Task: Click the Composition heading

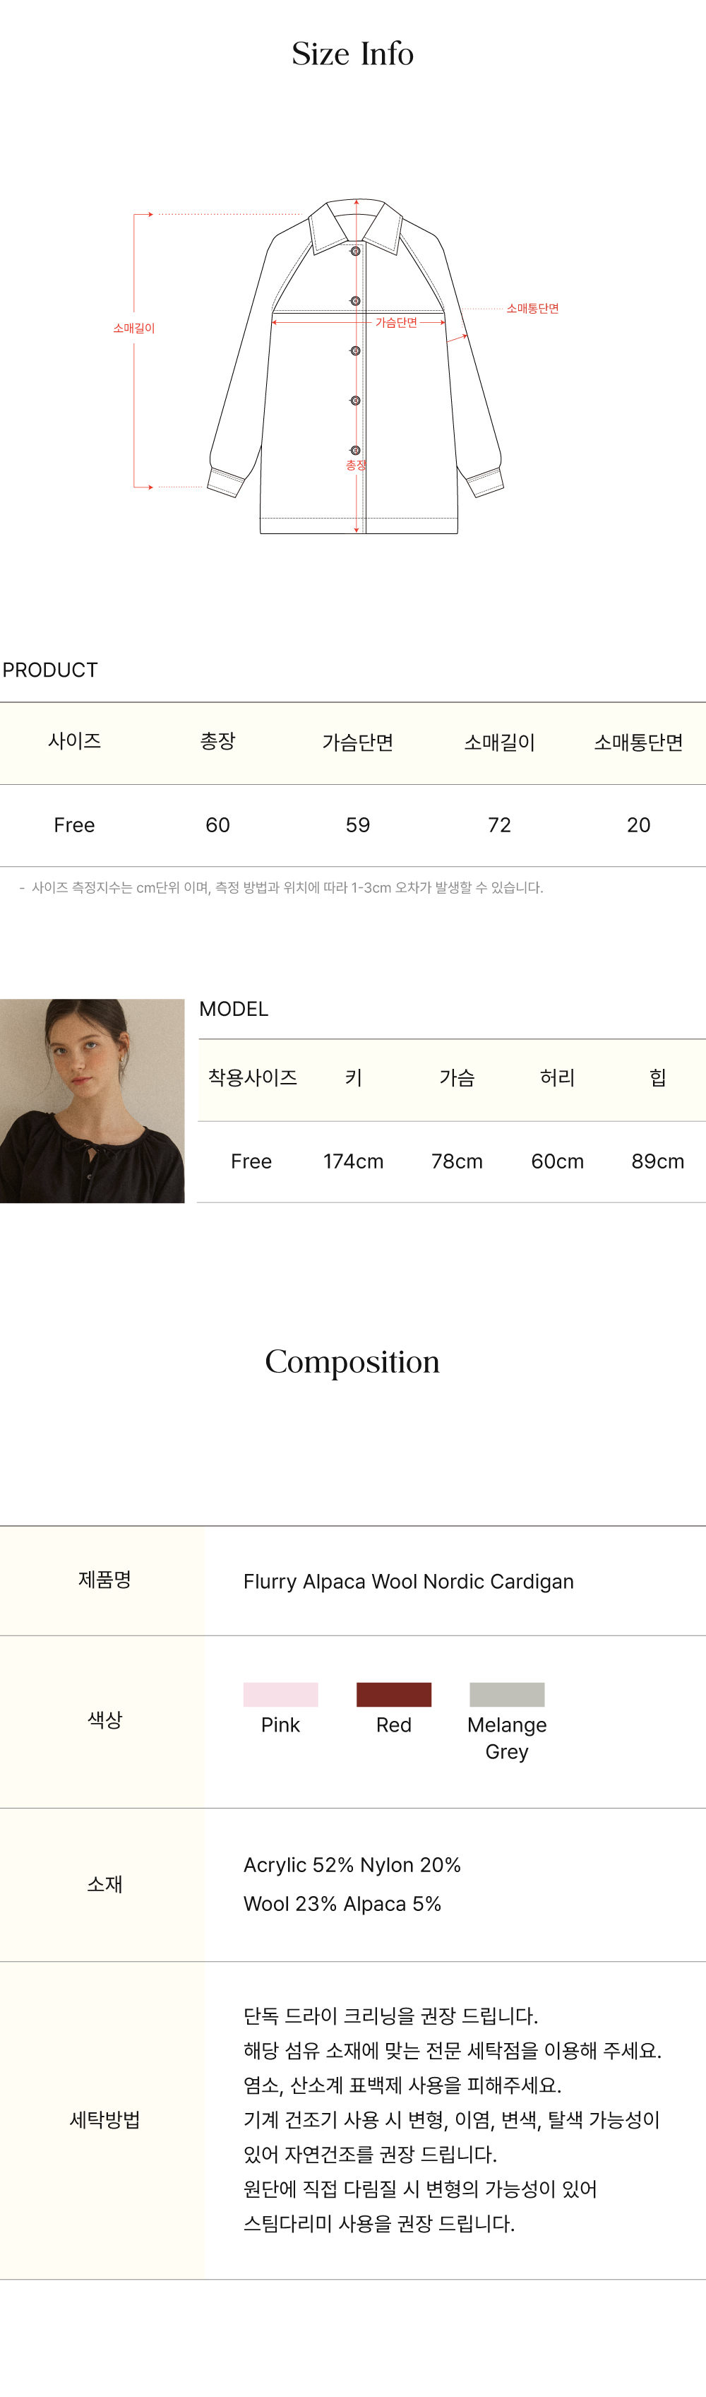Action: click(352, 1361)
